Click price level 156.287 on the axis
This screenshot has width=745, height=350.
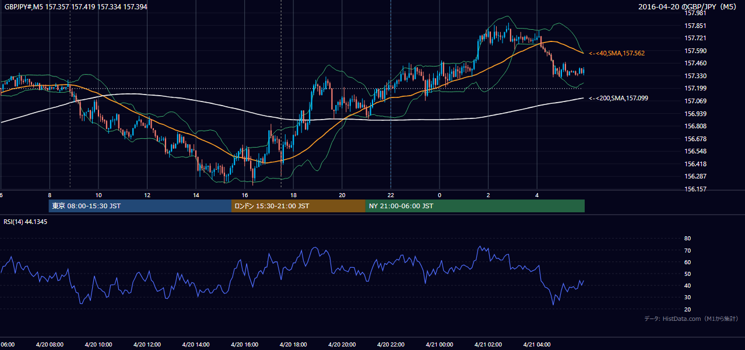695,176
